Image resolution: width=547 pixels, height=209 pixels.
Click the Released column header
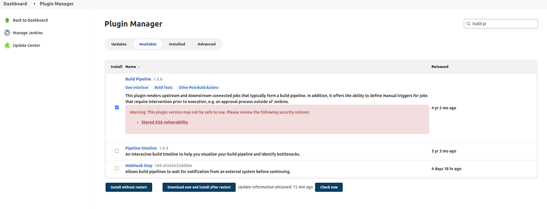click(x=440, y=67)
